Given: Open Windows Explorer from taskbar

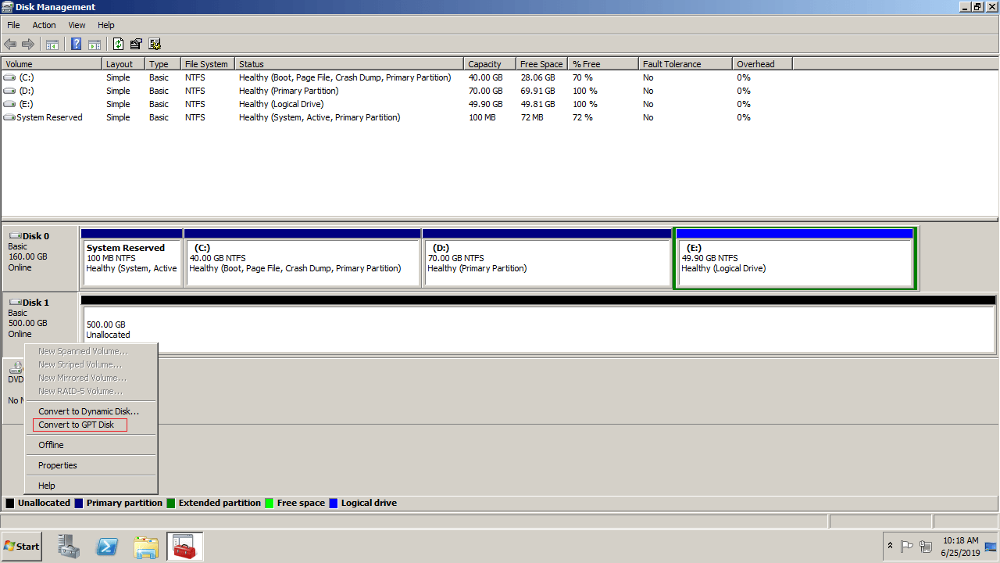Looking at the screenshot, I should tap(146, 547).
